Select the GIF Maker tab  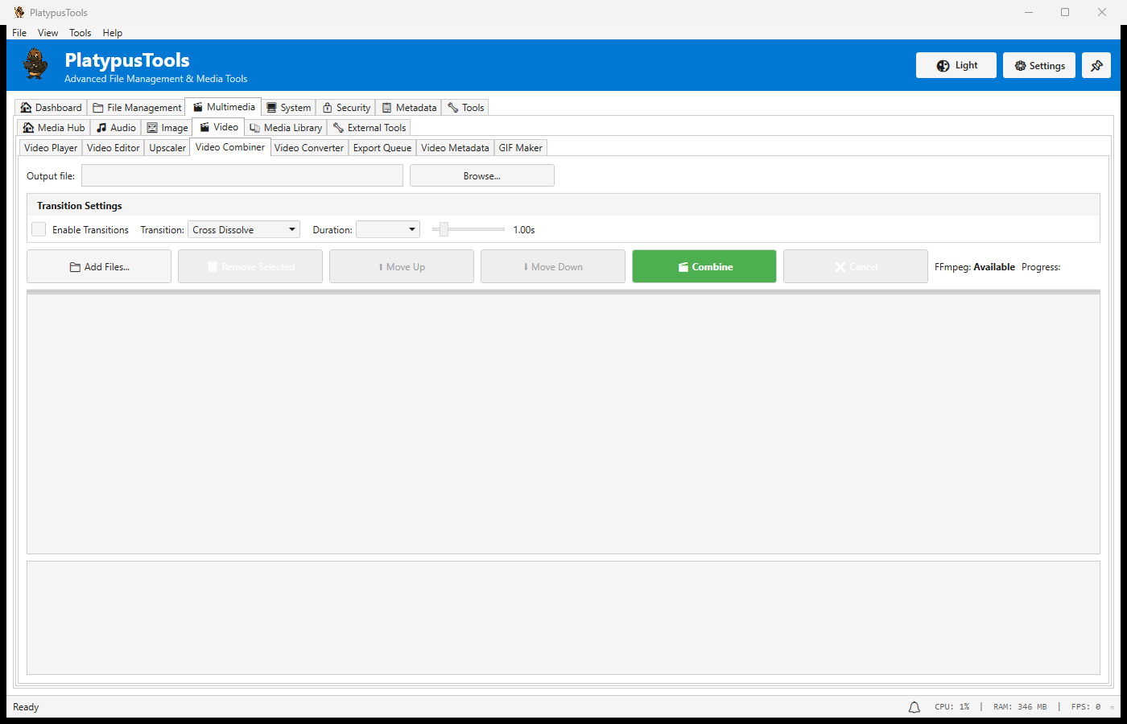tap(520, 148)
